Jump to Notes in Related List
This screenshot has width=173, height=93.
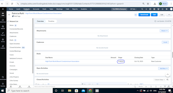(x=12, y=25)
